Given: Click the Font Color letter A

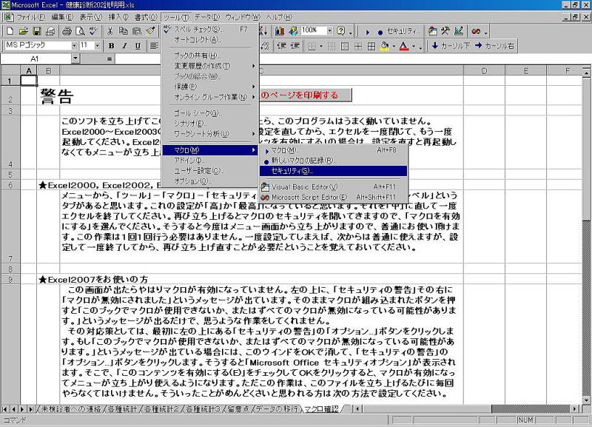Looking at the screenshot, I should point(404,47).
